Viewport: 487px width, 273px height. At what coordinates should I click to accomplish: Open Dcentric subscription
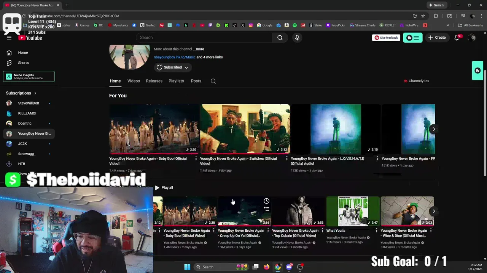click(29, 123)
